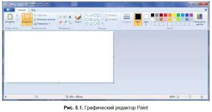Screen dimensions: 212x112
Task: Open Изменение цветов edit colors dialog
Action: [200, 20]
